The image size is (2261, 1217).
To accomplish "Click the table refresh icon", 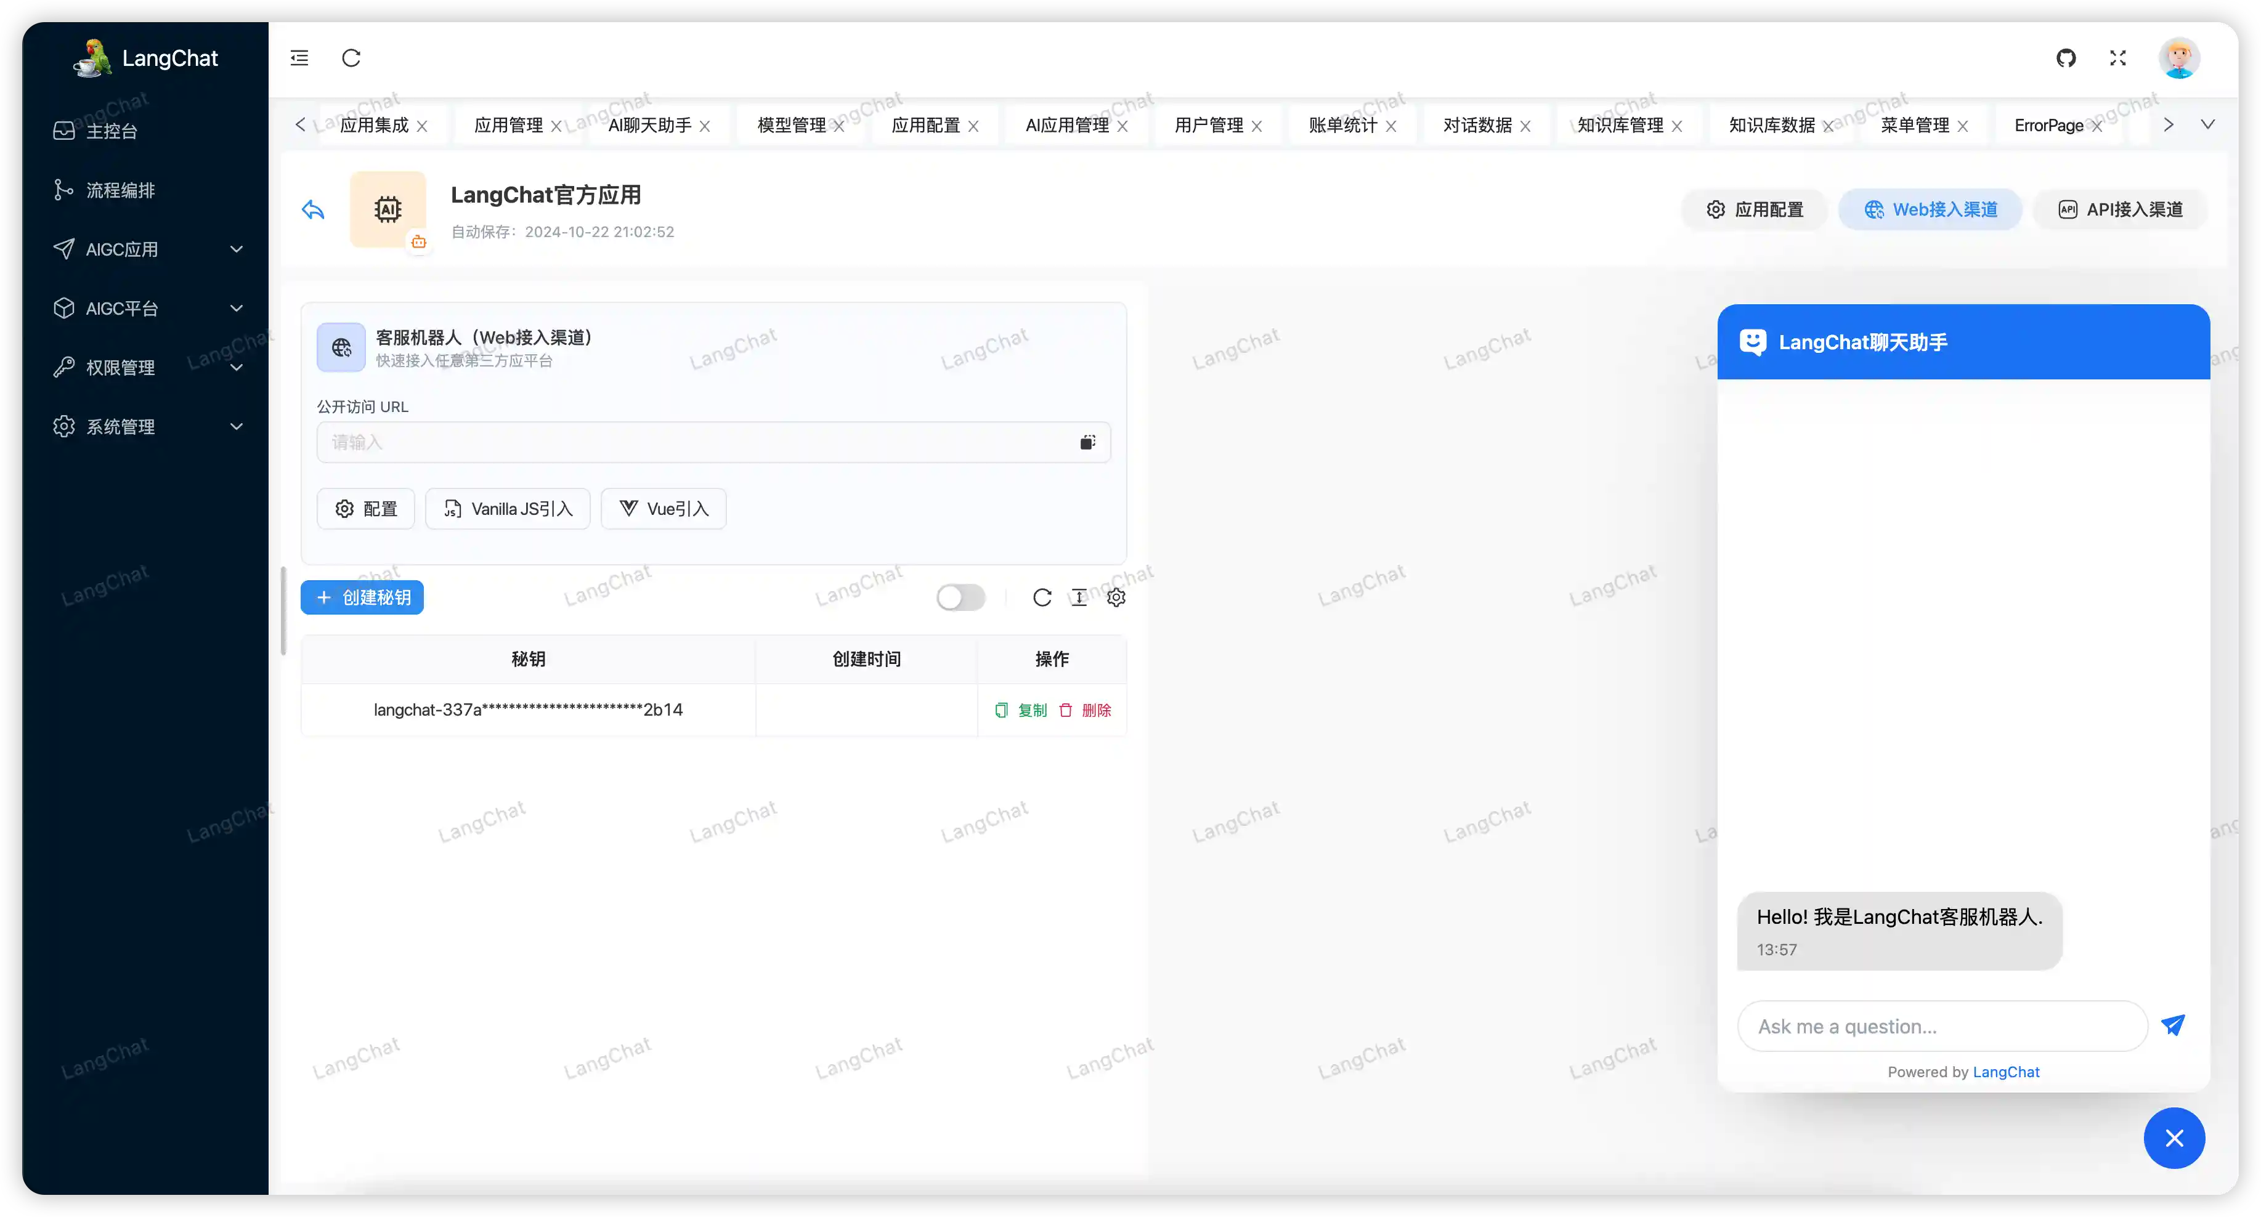I will tap(1042, 597).
